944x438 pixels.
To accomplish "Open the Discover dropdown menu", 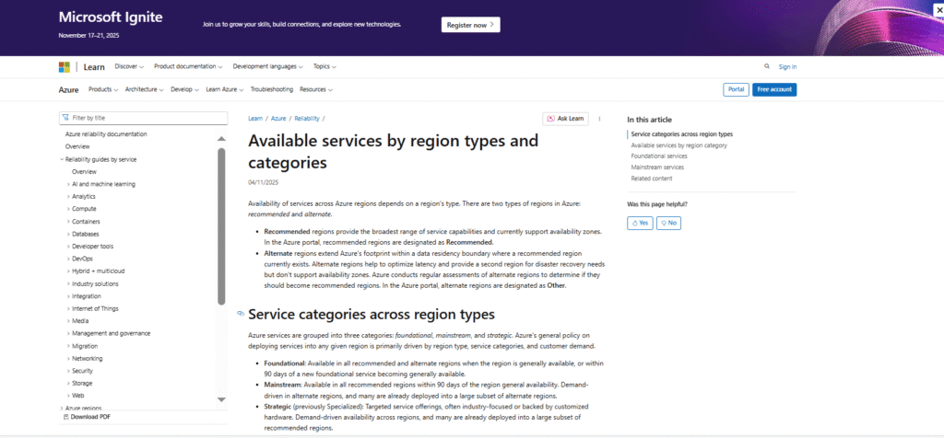I will pyautogui.click(x=129, y=66).
